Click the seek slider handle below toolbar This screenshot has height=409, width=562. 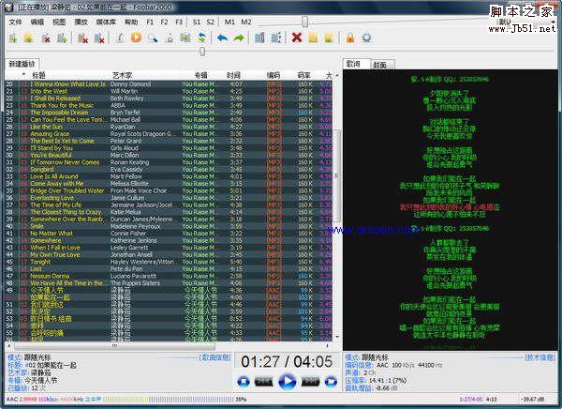pyautogui.click(x=202, y=52)
